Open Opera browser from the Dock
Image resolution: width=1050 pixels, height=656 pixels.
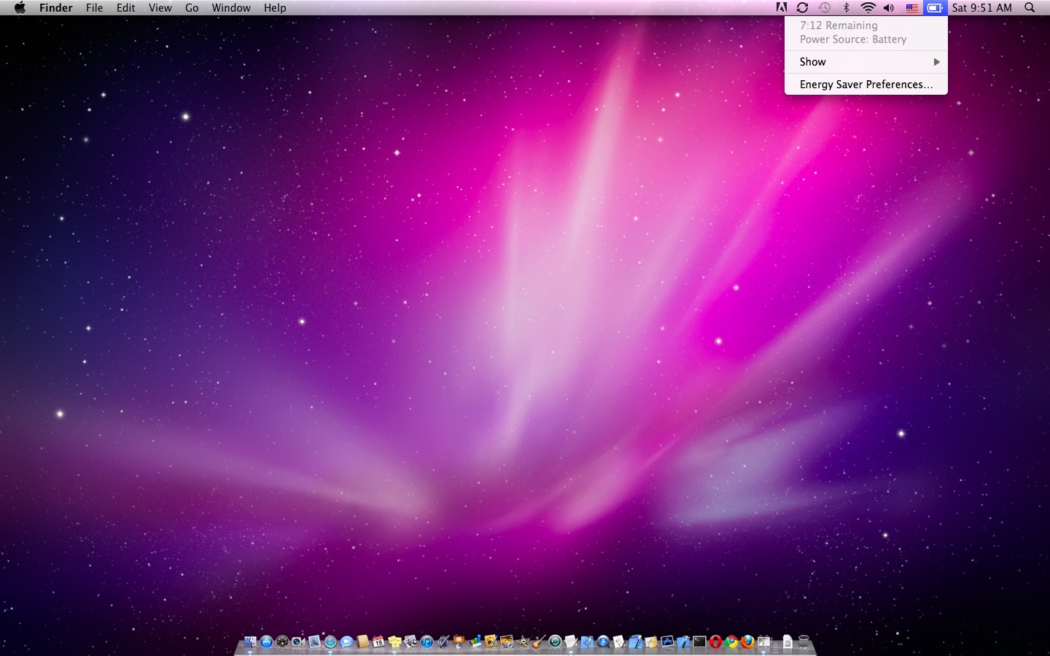[715, 641]
